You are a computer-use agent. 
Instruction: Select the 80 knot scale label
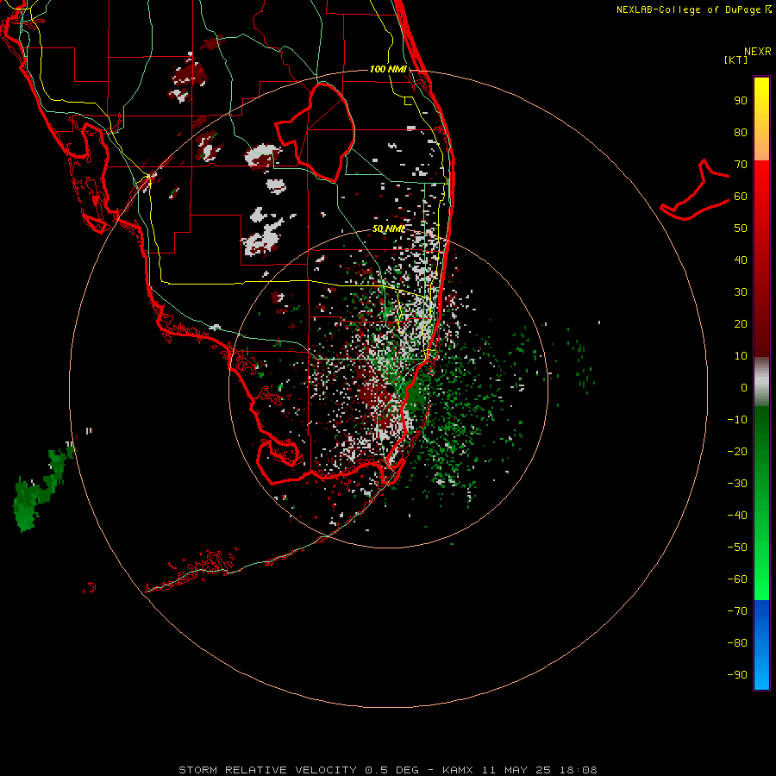click(x=741, y=133)
